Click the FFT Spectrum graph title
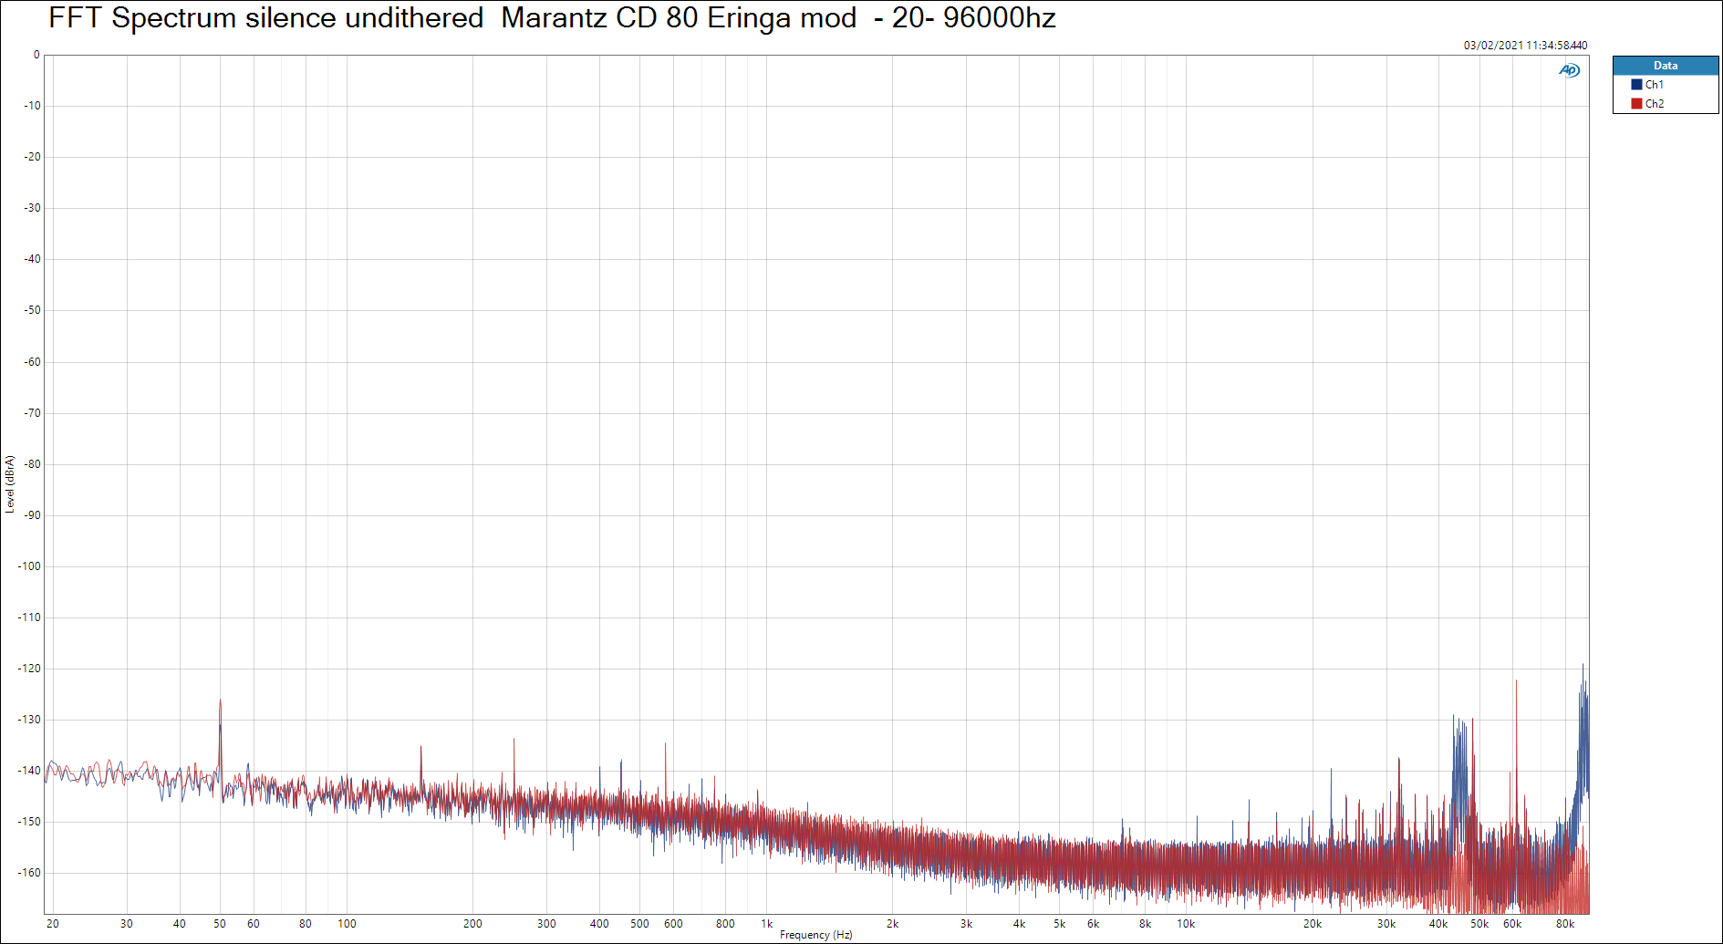 [x=551, y=18]
